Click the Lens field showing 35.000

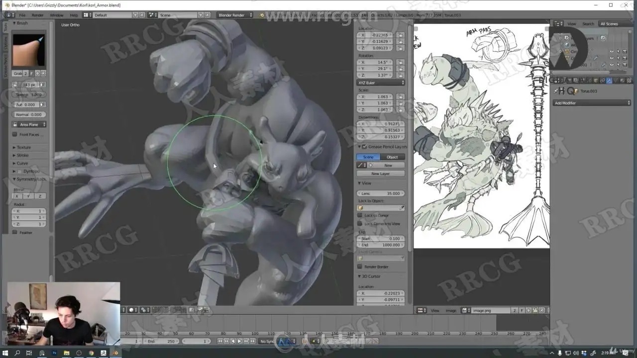tap(381, 193)
